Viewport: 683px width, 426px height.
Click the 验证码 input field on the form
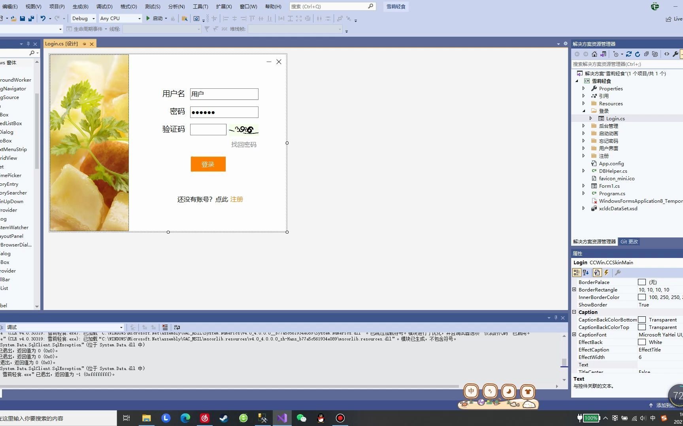coord(208,129)
